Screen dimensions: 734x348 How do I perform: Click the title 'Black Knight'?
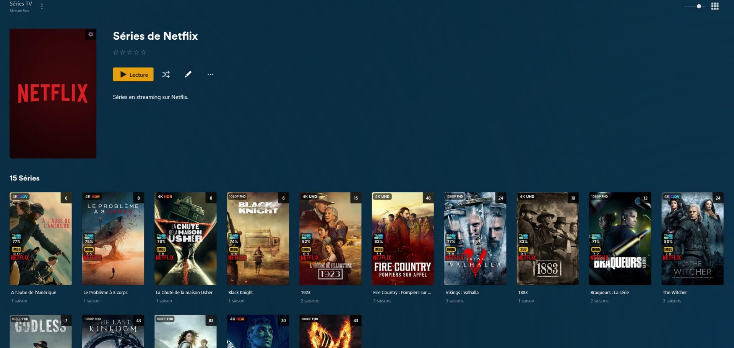(x=240, y=292)
